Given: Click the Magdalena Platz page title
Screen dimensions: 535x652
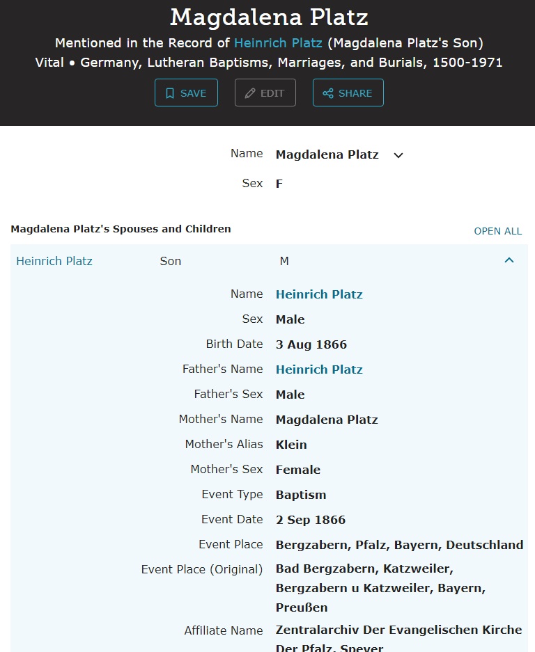Looking at the screenshot, I should [269, 17].
